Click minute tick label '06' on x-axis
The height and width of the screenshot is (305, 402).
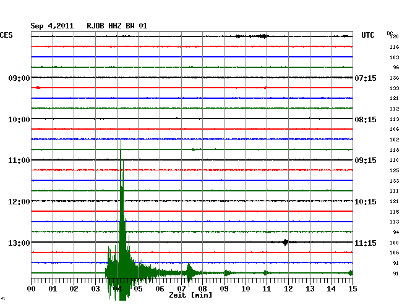coord(160,289)
